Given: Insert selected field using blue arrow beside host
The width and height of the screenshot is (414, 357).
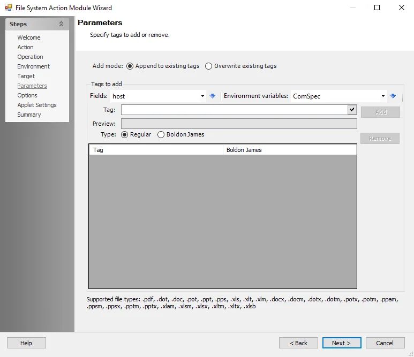Looking at the screenshot, I should [x=212, y=96].
